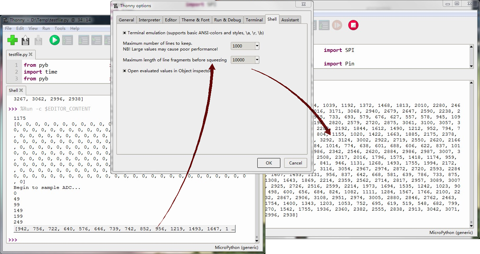
Task: Click the 249 output line in shell
Action: pyautogui.click(x=18, y=222)
